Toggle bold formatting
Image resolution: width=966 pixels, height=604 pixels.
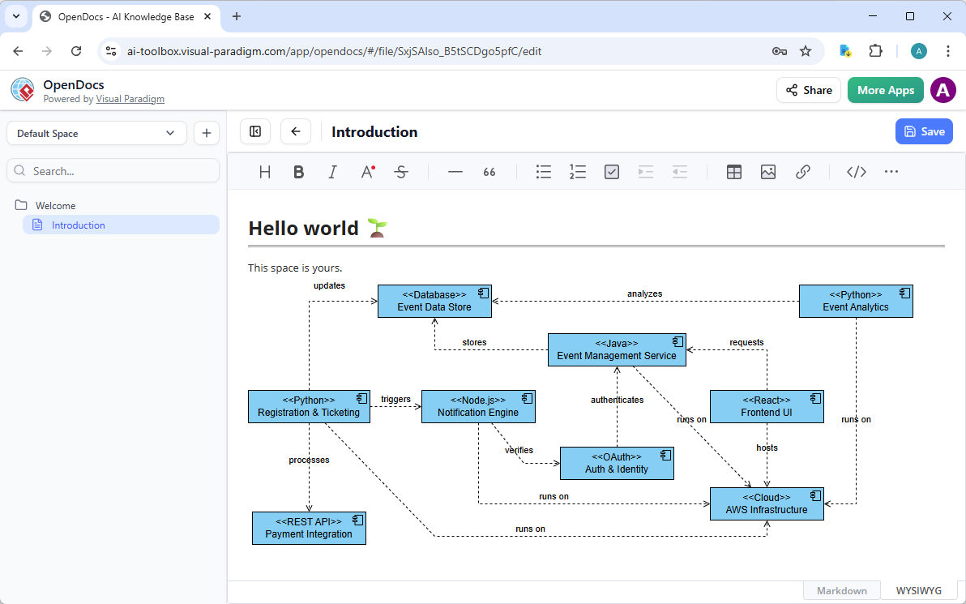coord(298,171)
